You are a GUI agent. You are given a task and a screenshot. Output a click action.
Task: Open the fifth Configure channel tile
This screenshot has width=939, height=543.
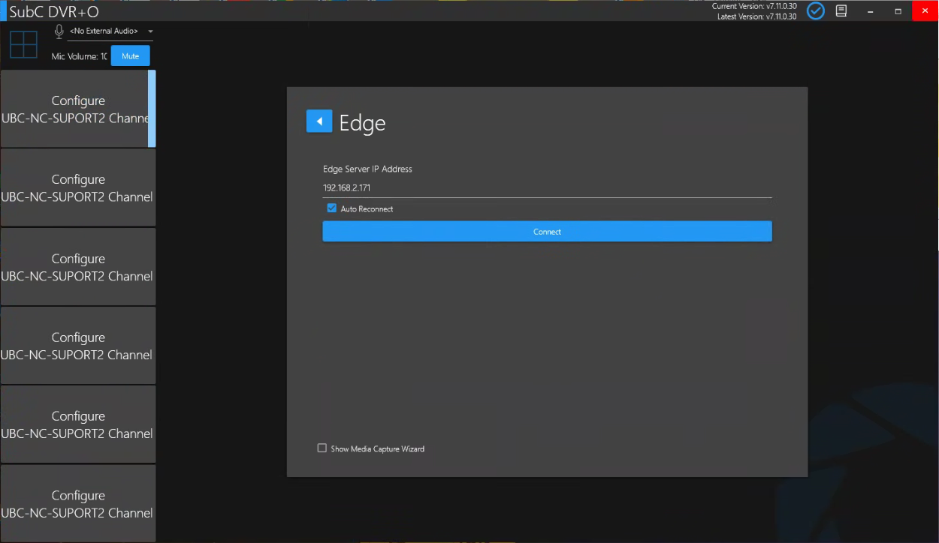(x=77, y=424)
